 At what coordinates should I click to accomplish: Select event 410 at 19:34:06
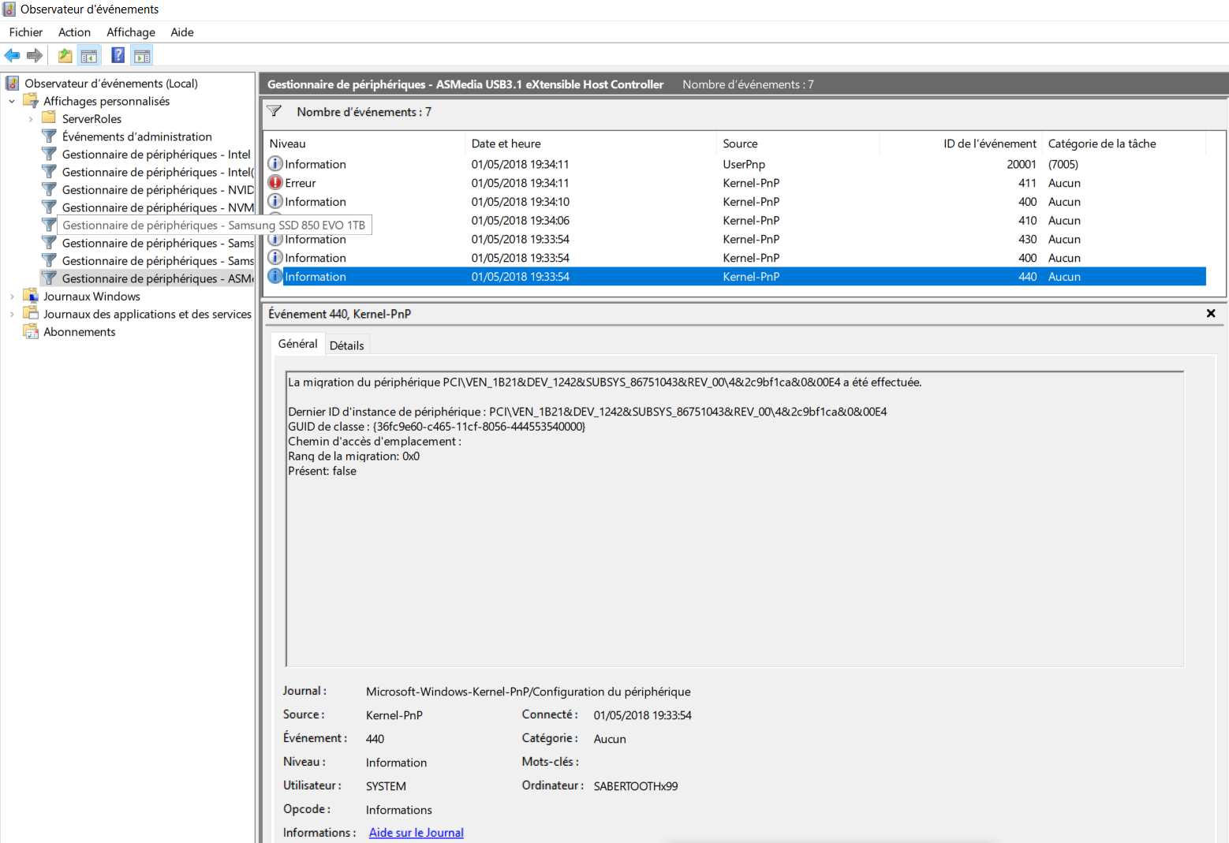(735, 220)
